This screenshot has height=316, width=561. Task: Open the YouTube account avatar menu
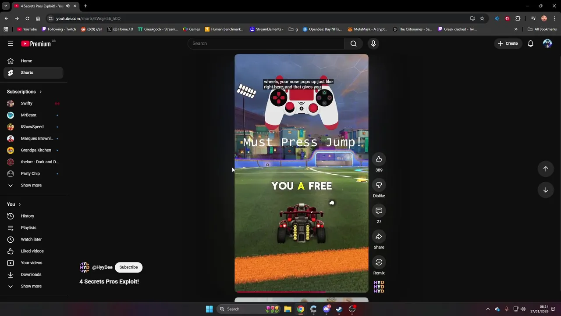pos(547,43)
